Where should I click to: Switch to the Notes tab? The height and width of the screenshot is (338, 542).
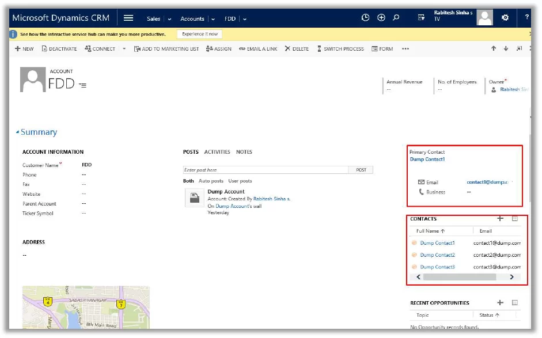click(x=244, y=152)
